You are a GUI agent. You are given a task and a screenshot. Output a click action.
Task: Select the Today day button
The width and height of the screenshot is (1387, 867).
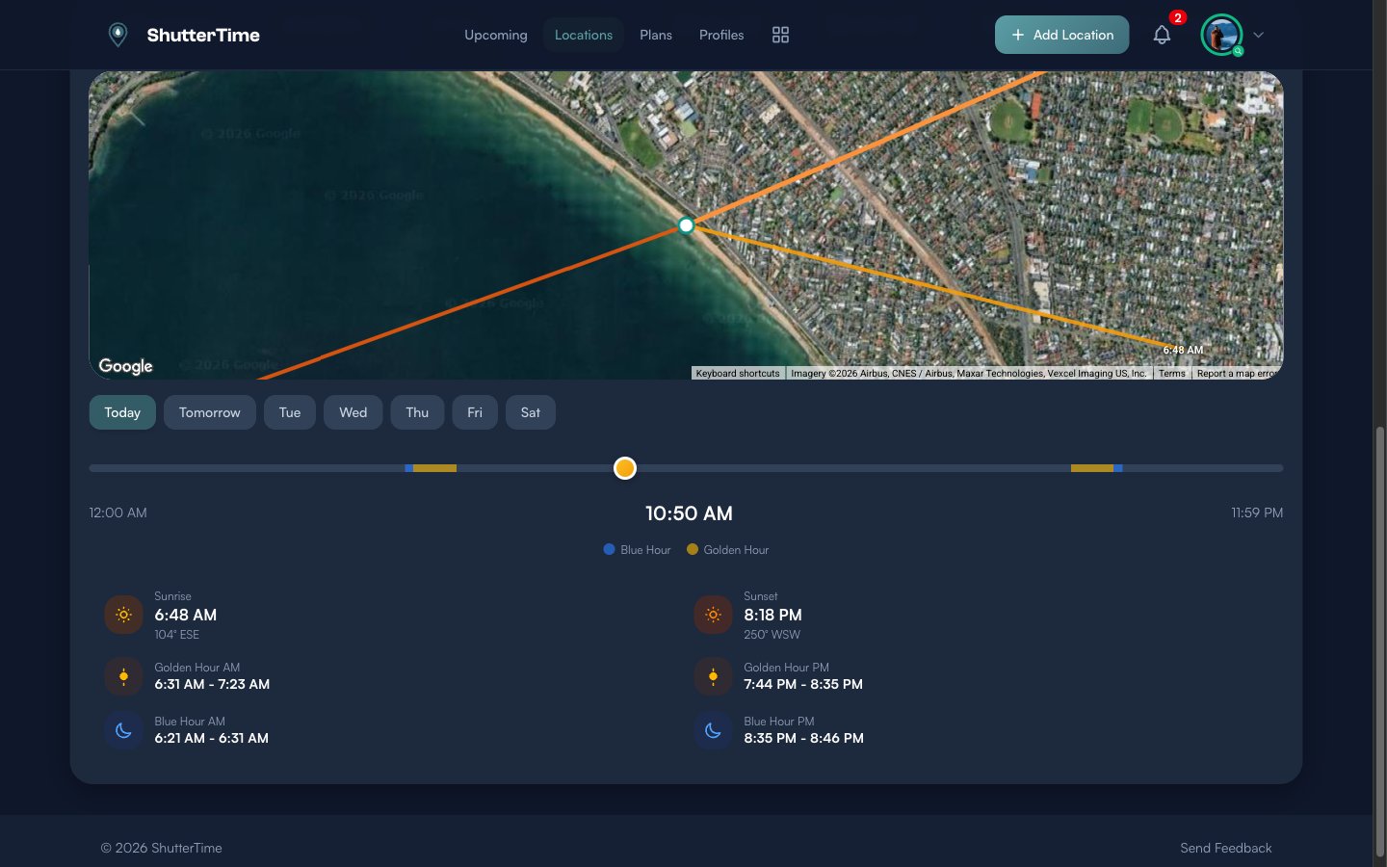pos(122,412)
